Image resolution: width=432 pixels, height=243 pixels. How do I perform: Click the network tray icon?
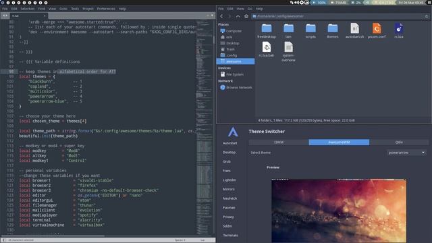tap(292, 3)
